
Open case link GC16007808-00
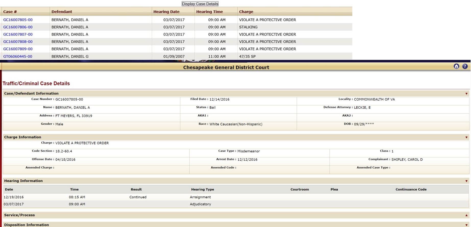[x=18, y=42]
